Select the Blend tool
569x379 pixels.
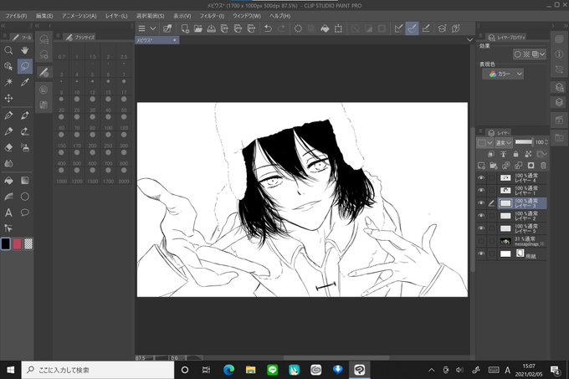tap(8, 164)
